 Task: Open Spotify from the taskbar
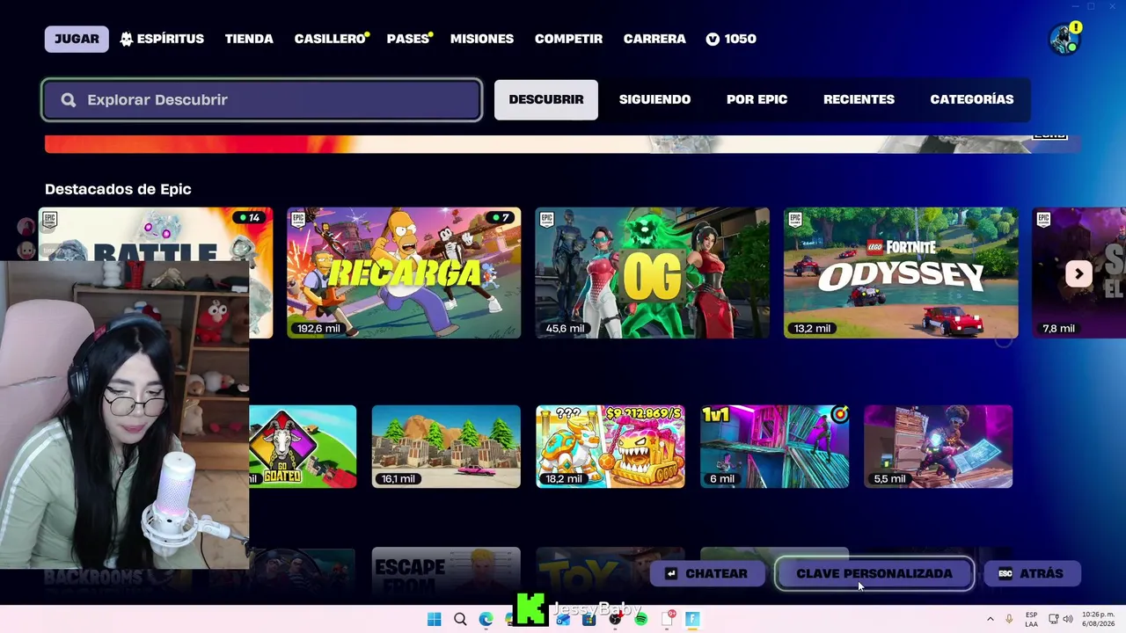[641, 619]
